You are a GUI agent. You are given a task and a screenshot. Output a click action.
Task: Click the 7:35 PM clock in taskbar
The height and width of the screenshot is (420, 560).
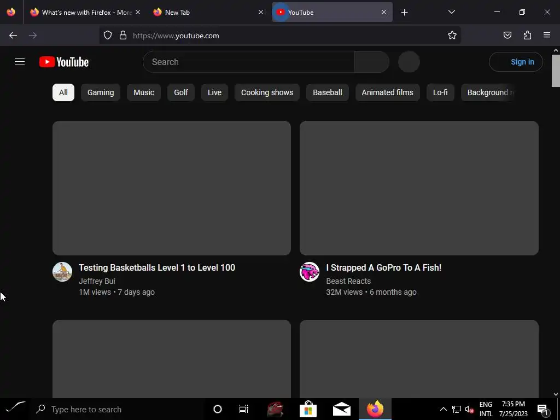tap(513, 409)
